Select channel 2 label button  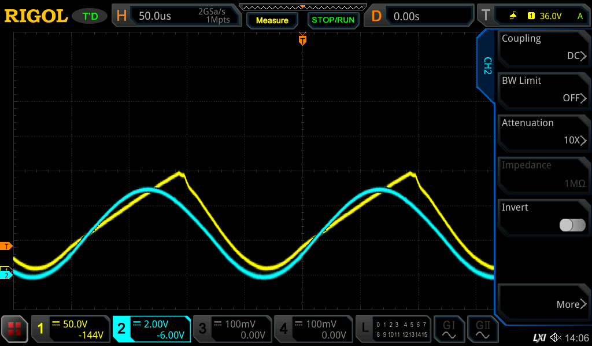[121, 329]
